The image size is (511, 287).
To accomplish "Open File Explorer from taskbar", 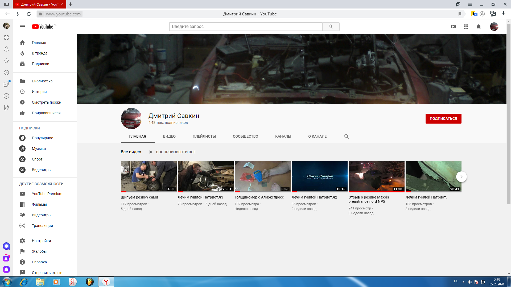I will (40, 282).
